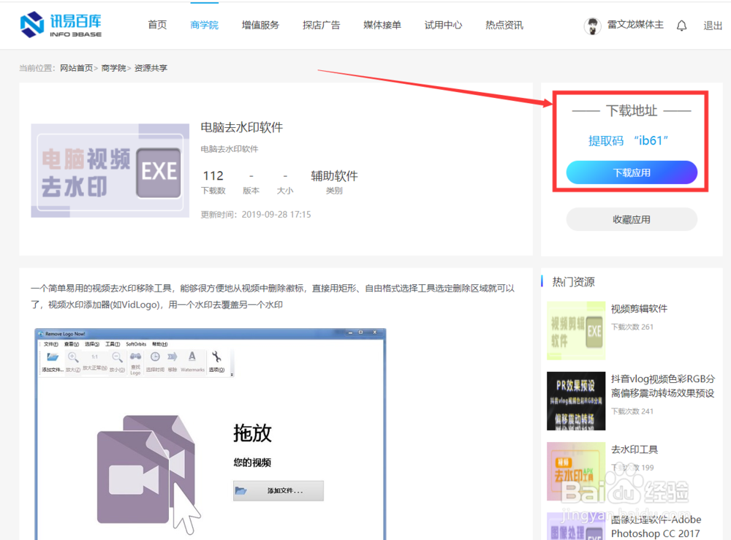Click the 讯易百库 INFO 3BASE logo
The image size is (731, 540).
(61, 25)
